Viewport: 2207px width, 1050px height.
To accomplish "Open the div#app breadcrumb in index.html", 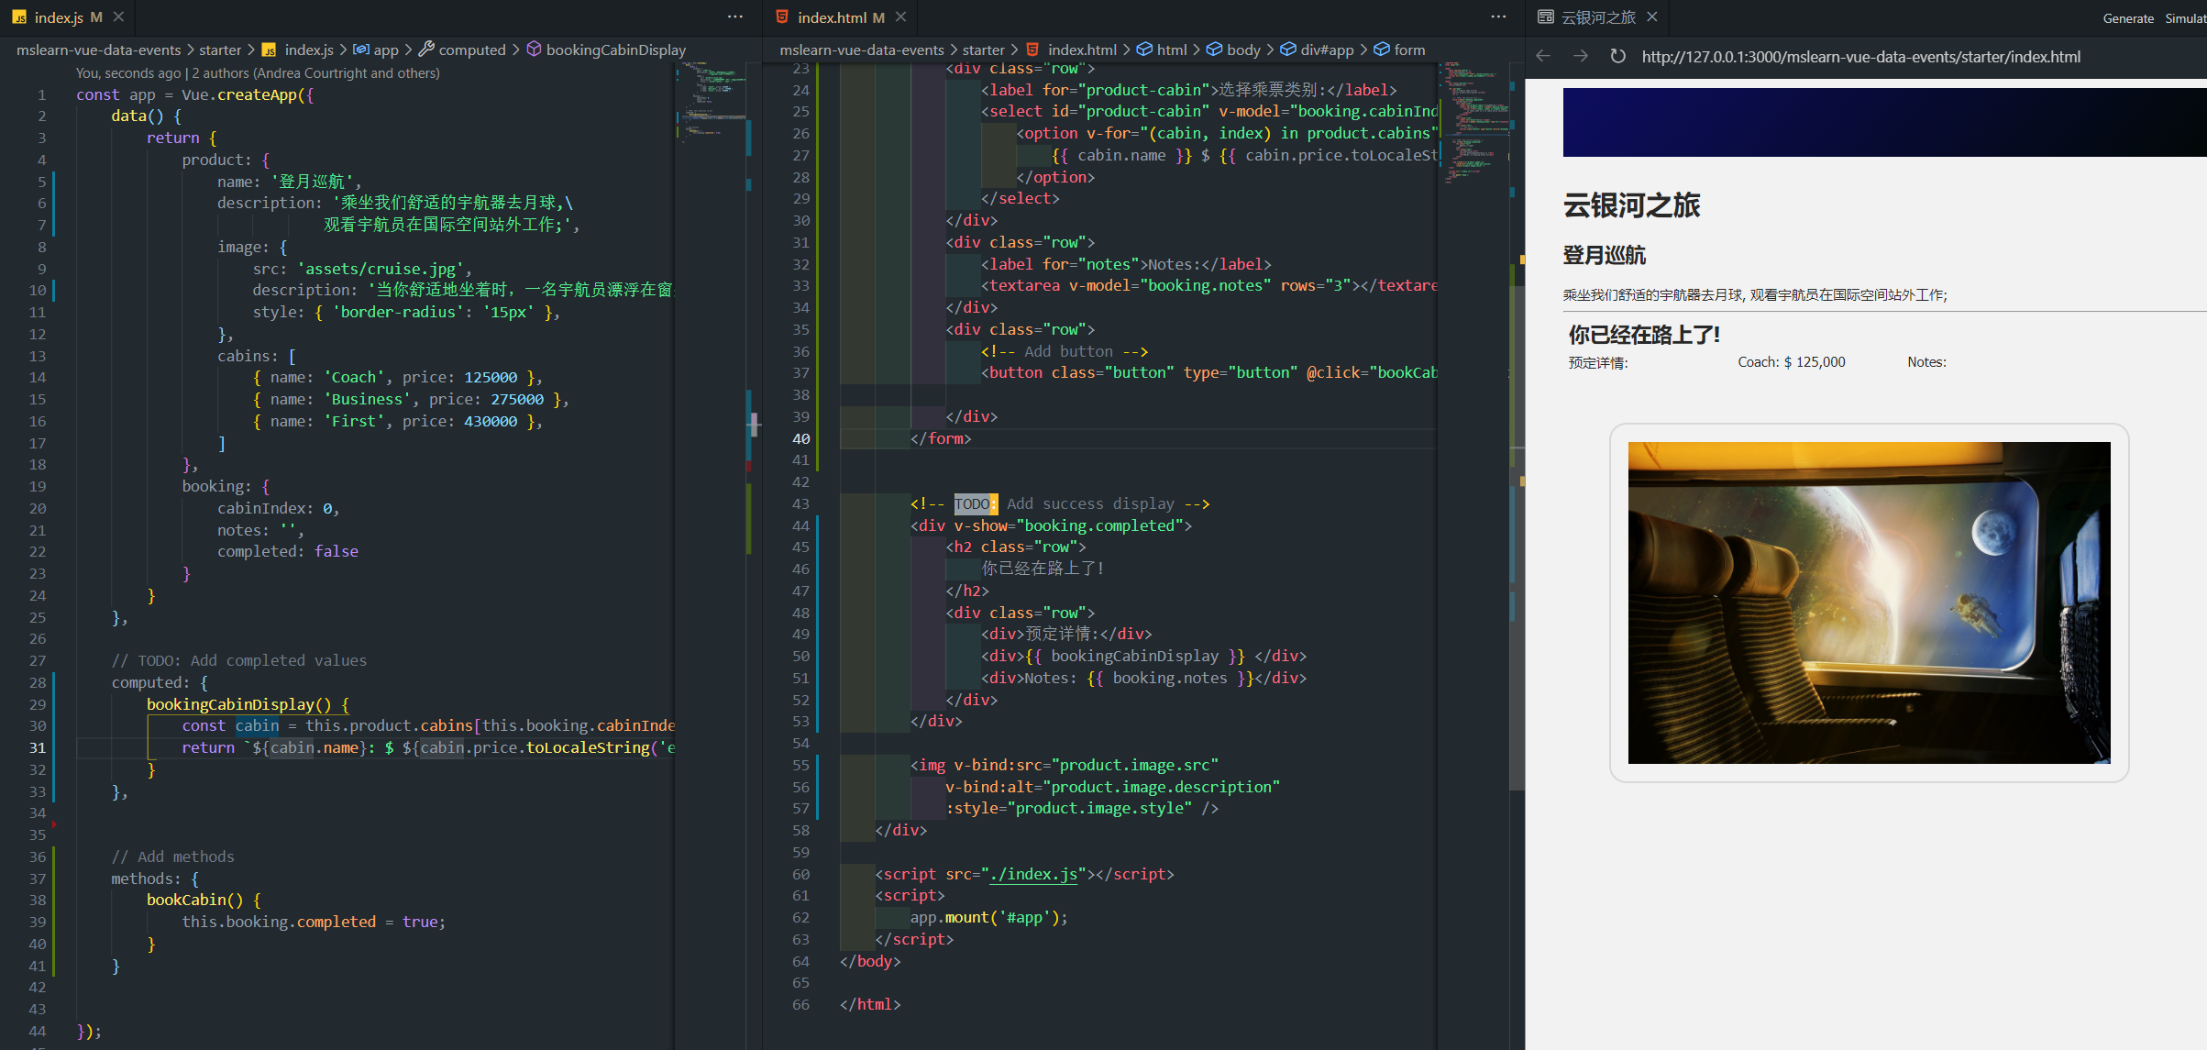I will click(1317, 50).
